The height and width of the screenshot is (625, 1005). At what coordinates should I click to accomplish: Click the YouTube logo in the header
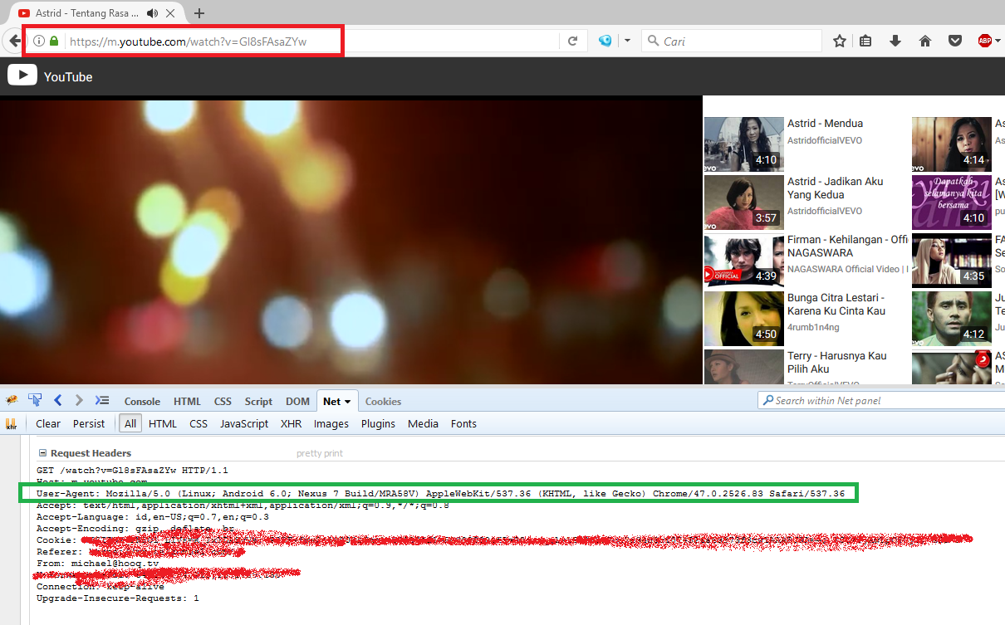(x=50, y=76)
